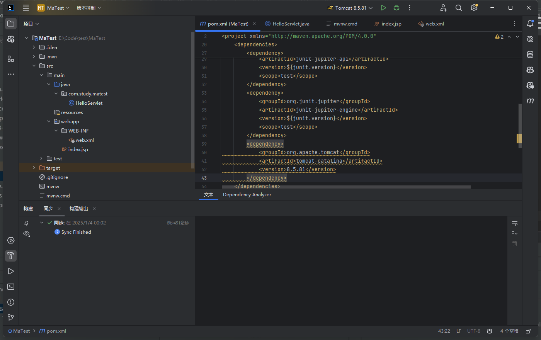
Task: Click the MaTest breadcrumb in status bar
Action: click(x=19, y=331)
